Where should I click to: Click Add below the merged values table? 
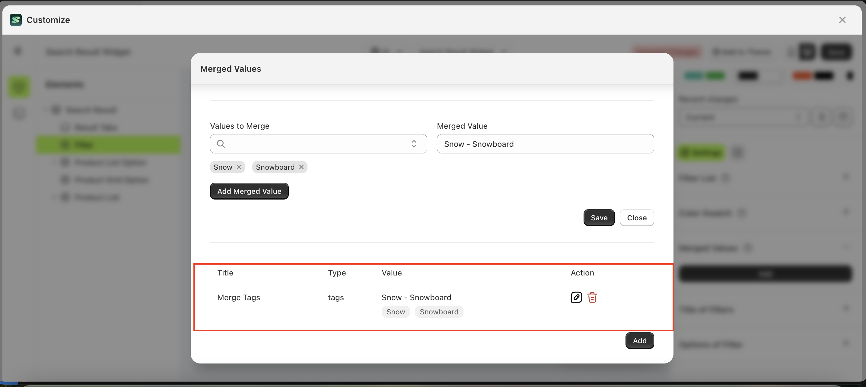click(639, 340)
